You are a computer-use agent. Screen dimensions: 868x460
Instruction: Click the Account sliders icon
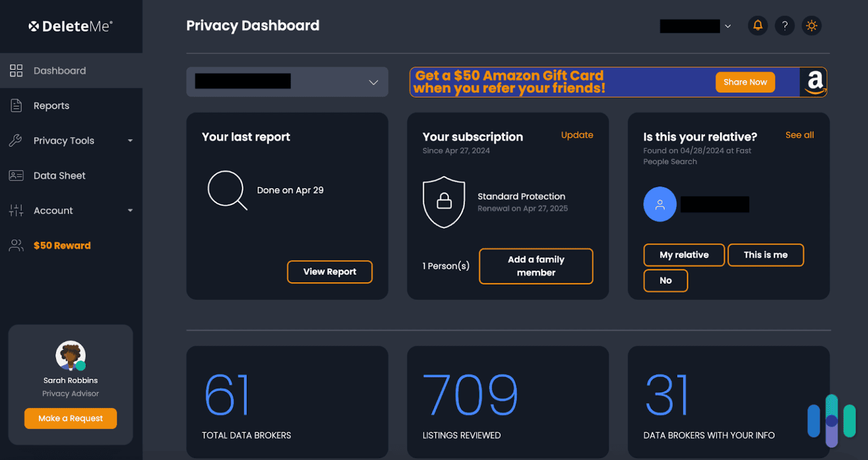click(x=16, y=211)
